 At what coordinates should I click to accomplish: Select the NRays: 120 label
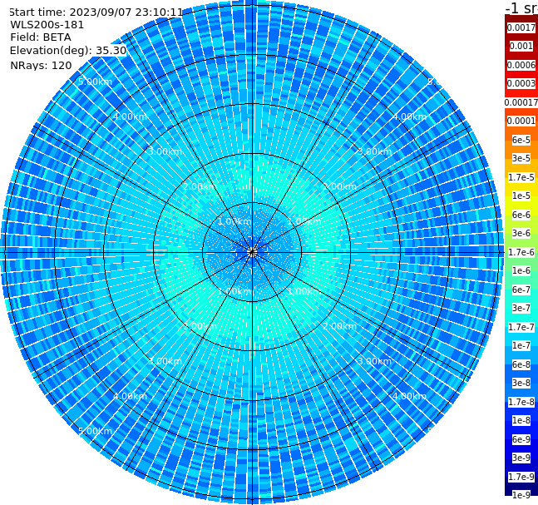[41, 65]
